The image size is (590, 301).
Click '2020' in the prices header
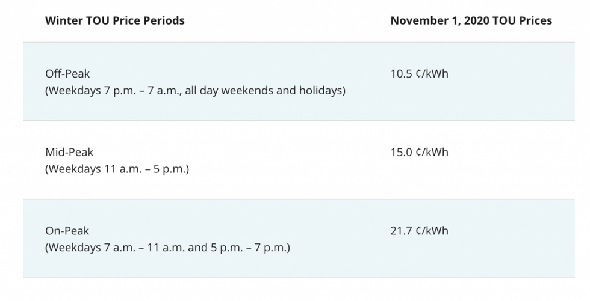tap(476, 20)
